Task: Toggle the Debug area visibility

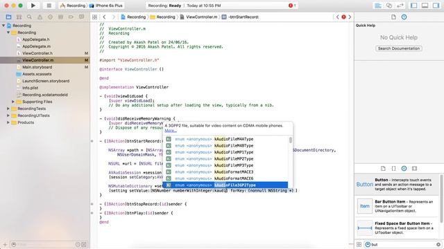Action: [x=425, y=6]
